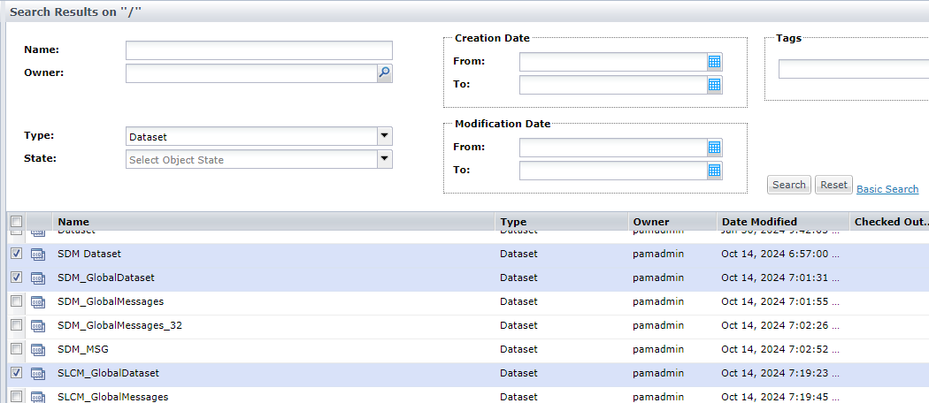The image size is (929, 403).
Task: Open Modification Date To calendar picker
Action: [715, 171]
